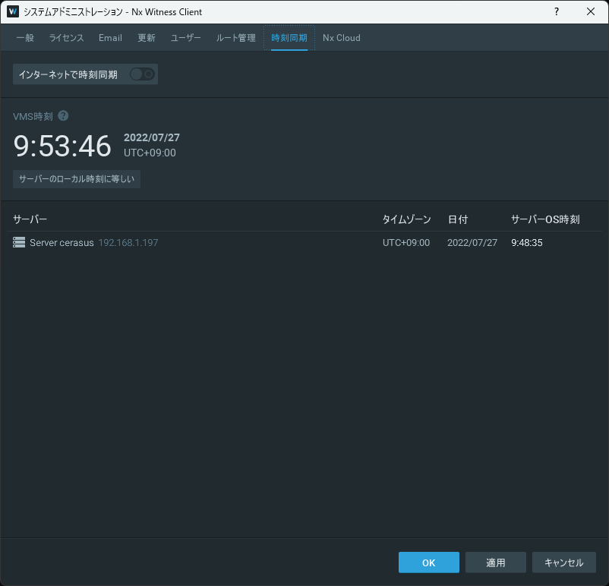Switch to the ライセンス tab
Image resolution: width=609 pixels, height=586 pixels.
(66, 38)
